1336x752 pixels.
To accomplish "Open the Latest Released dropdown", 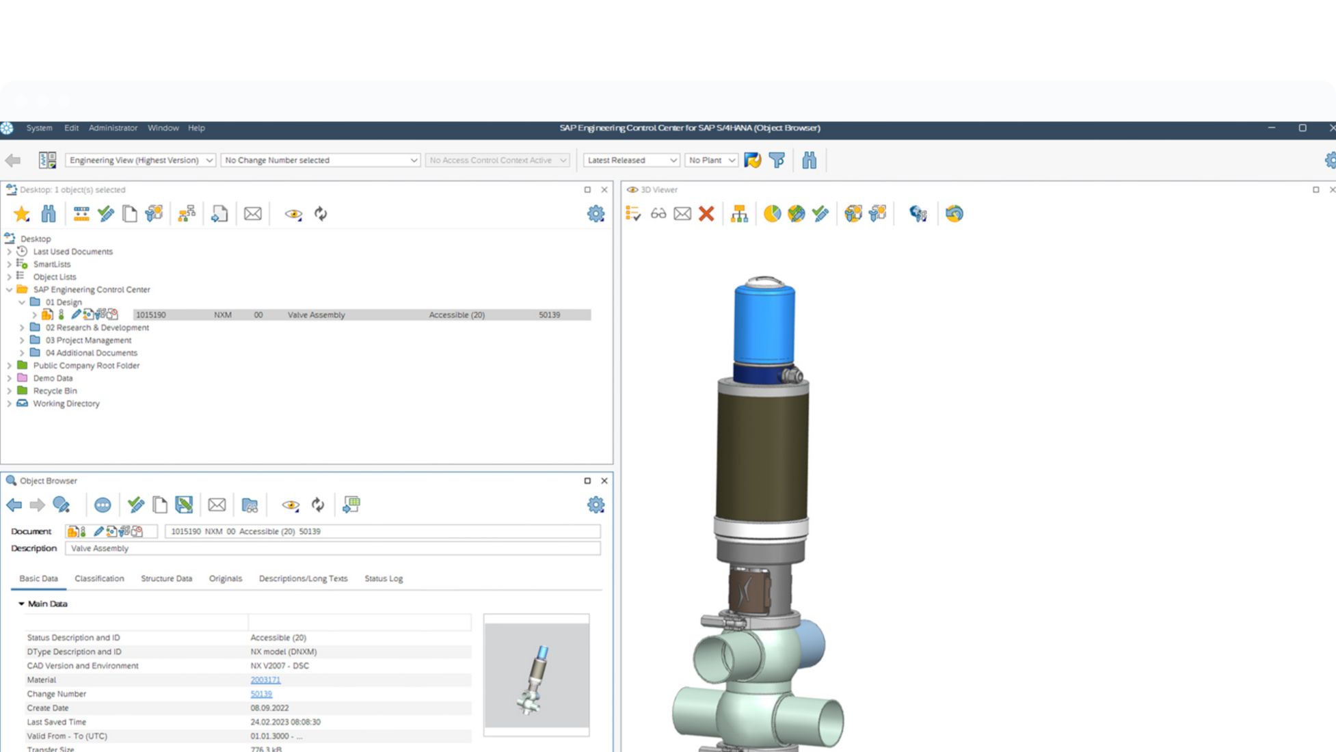I will pos(631,160).
